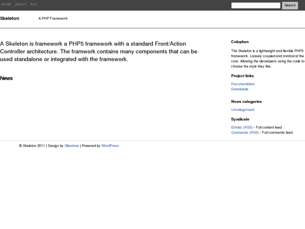Click the News heading
The width and height of the screenshot is (305, 229).
(6, 78)
